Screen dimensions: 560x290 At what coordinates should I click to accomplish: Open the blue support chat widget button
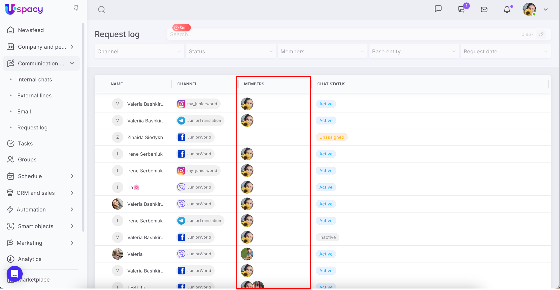15,274
